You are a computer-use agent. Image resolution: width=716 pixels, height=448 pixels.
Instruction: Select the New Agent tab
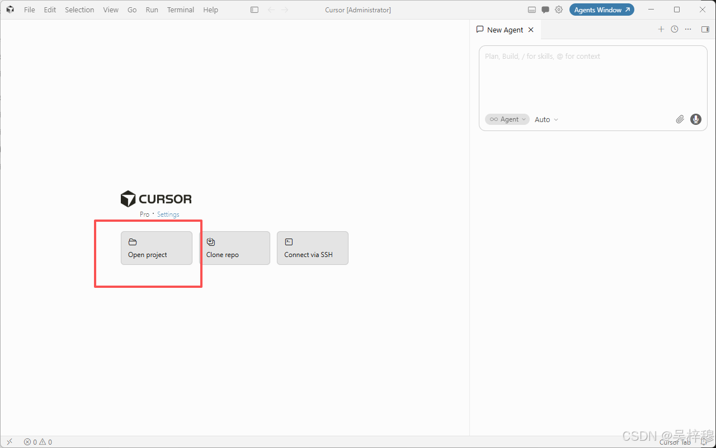click(x=505, y=30)
